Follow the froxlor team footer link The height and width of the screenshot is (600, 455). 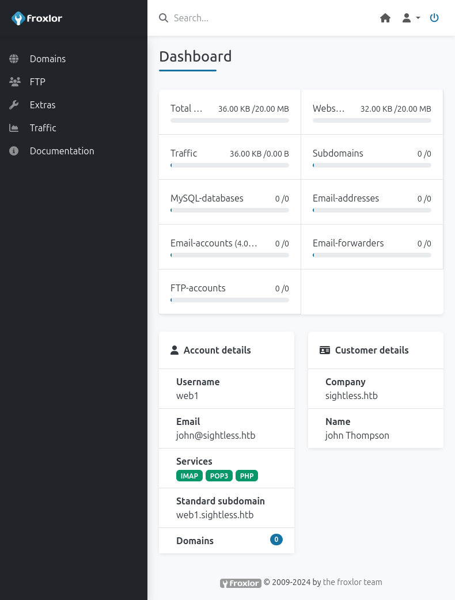coord(352,582)
